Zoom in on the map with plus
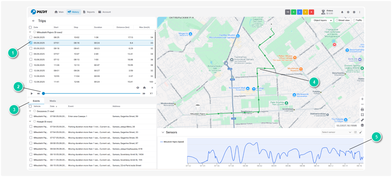Screen dimensions: 392x177 click(362, 99)
